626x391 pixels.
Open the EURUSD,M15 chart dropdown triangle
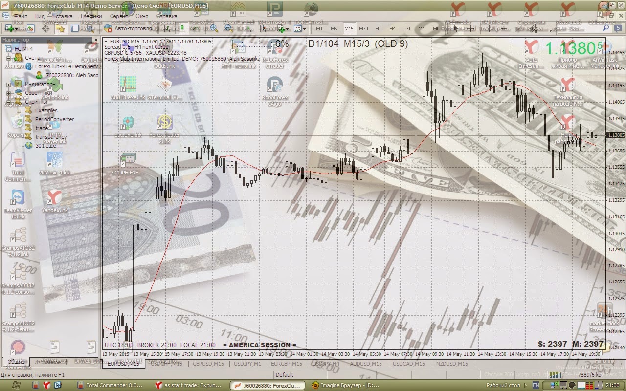pos(106,41)
